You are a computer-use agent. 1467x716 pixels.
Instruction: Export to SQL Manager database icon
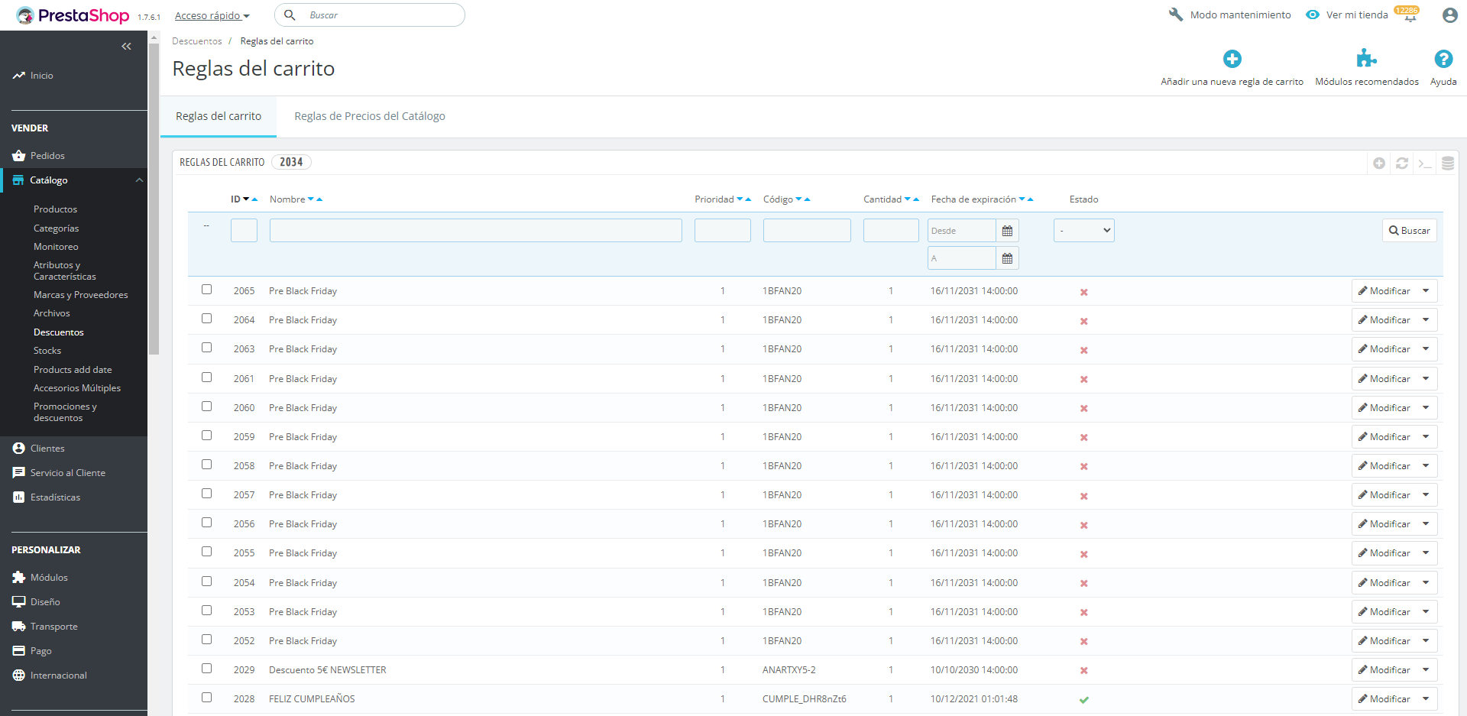1448,163
